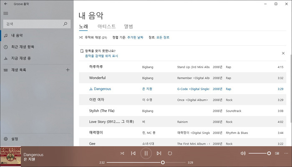The image size is (292, 167).
Task: Click genre Soundtrack in Stylish row
Action: pyautogui.click(x=234, y=111)
